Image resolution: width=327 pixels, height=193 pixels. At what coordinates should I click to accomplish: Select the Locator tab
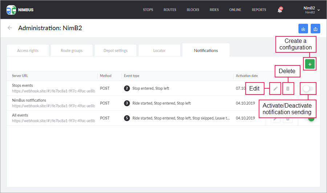pyautogui.click(x=159, y=51)
